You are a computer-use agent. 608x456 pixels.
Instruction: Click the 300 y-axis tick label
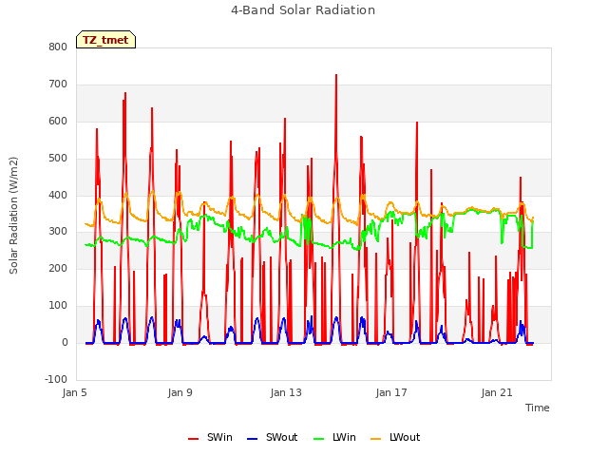[58, 232]
